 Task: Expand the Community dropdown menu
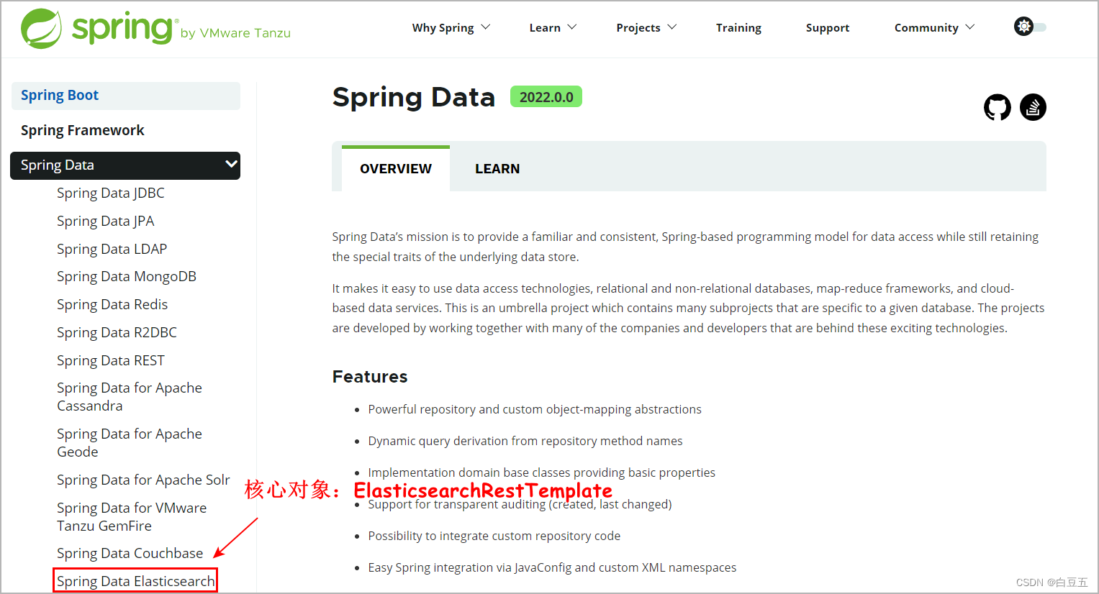[x=934, y=27]
